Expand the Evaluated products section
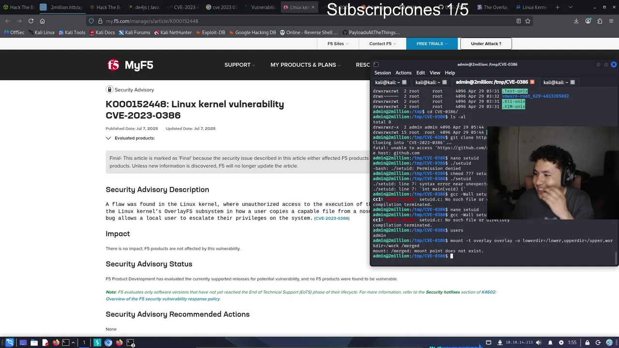 [x=131, y=138]
